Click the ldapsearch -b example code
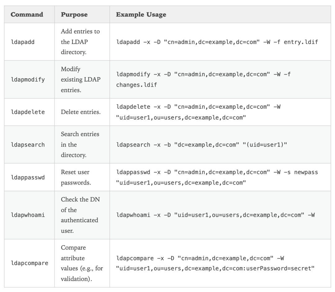The height and width of the screenshot is (292, 335). pyautogui.click(x=202, y=145)
